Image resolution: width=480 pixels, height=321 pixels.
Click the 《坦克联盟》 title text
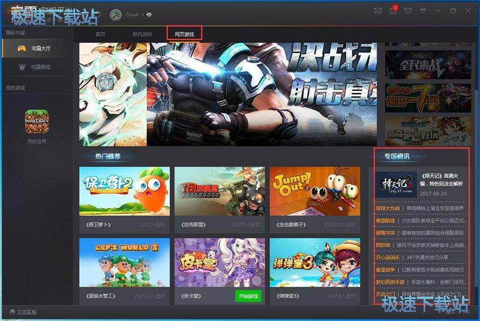(194, 225)
